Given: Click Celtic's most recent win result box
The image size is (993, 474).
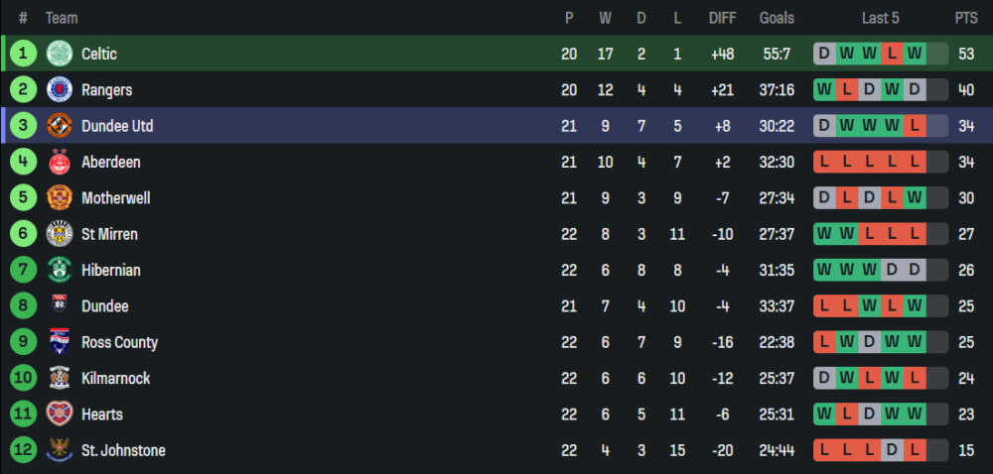Looking at the screenshot, I should coord(915,54).
